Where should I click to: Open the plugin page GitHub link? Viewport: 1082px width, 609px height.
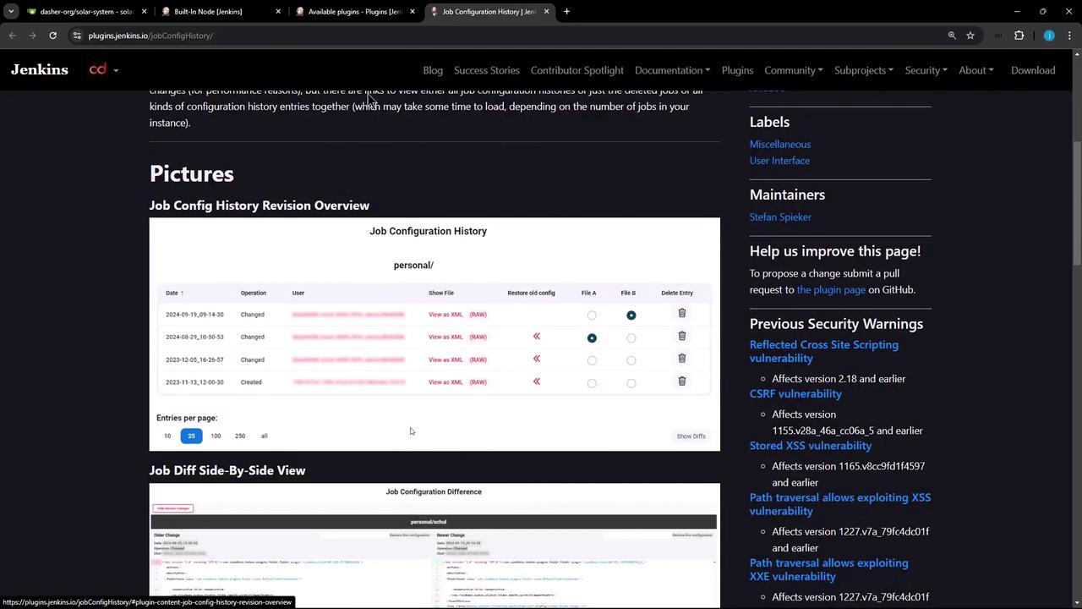(831, 289)
